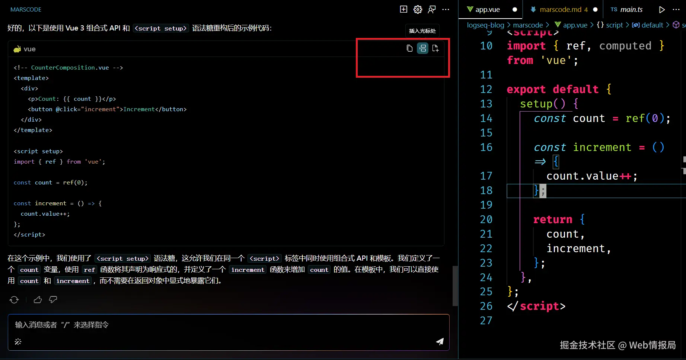Click 'return {' in the editor
The width and height of the screenshot is (686, 360).
(x=559, y=219)
